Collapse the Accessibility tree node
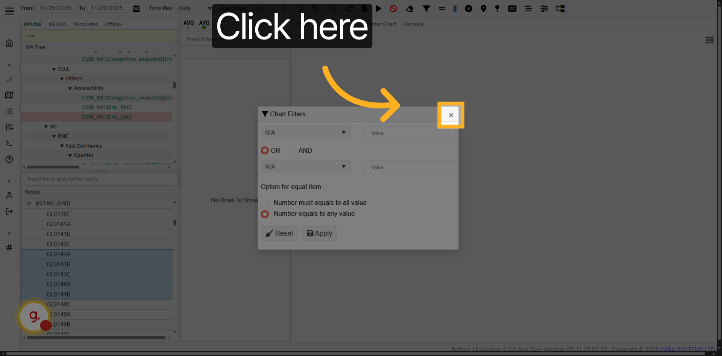This screenshot has width=722, height=356. (70, 88)
